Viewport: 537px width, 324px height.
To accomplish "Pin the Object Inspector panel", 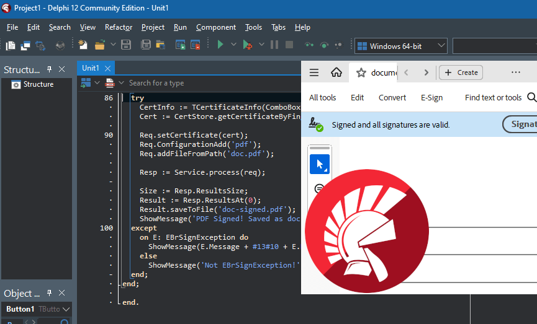I will coord(49,293).
